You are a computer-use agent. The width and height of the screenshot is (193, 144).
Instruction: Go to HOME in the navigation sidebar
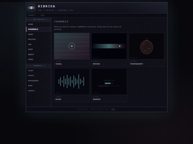(39, 25)
